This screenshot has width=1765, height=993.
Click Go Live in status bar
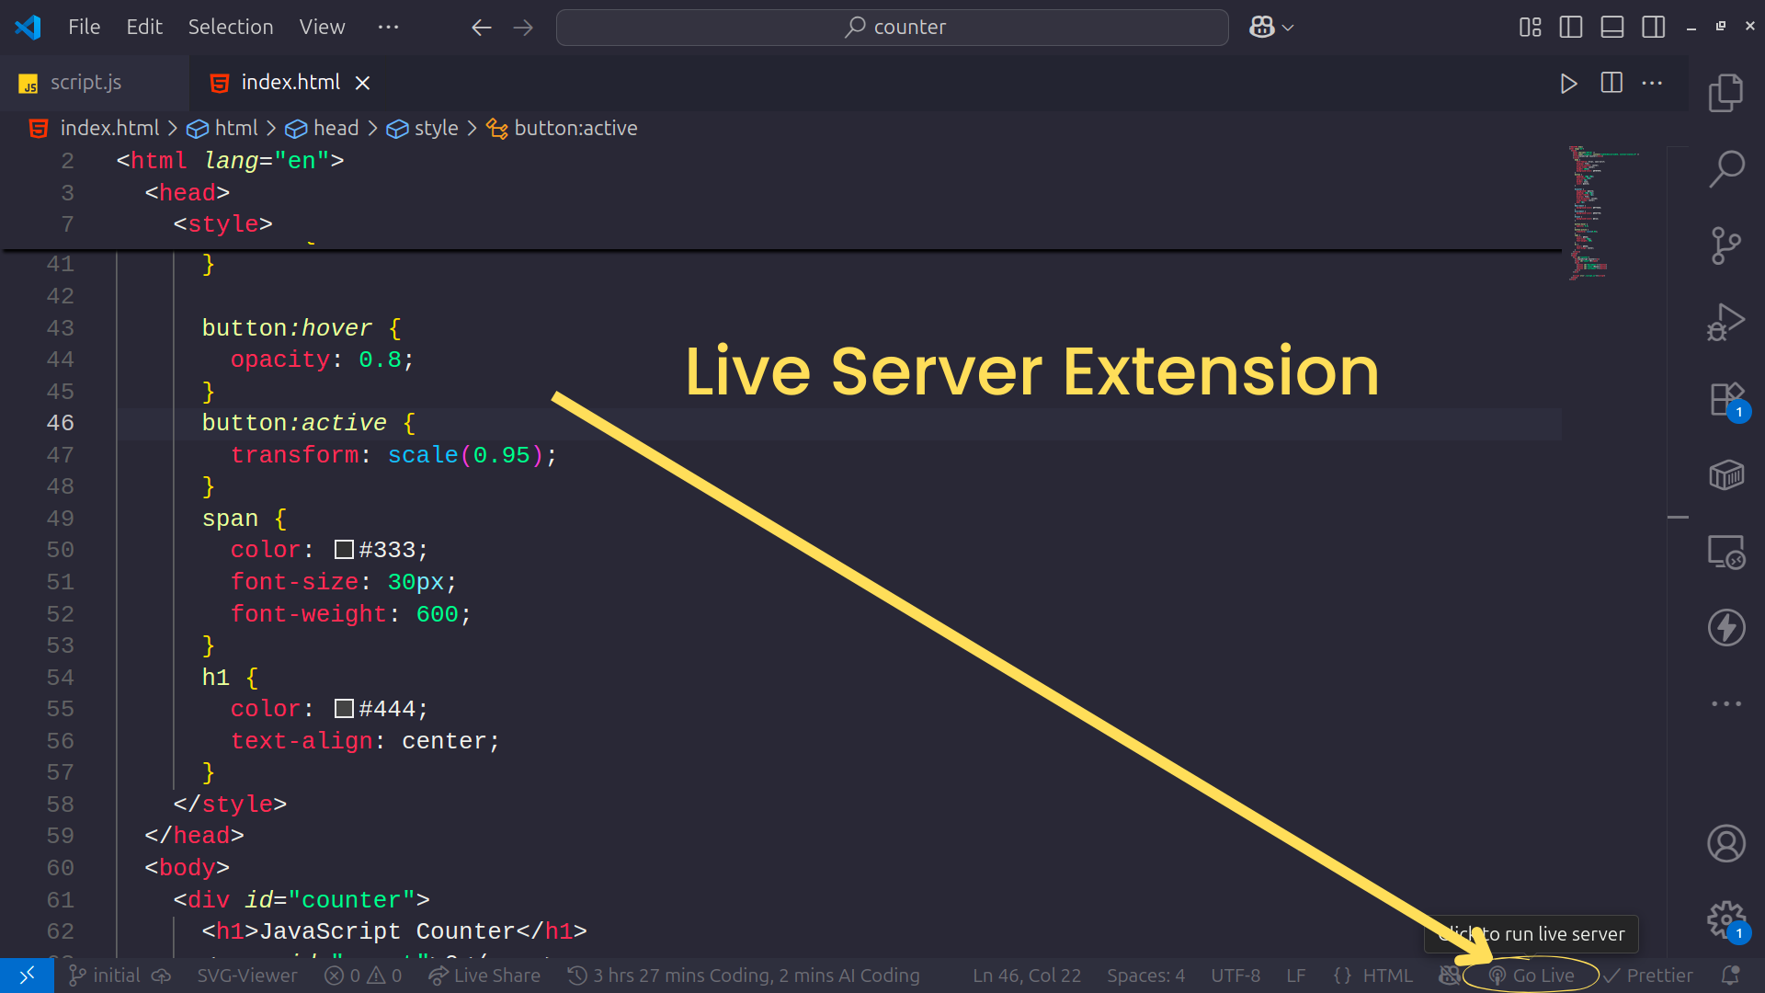pyautogui.click(x=1532, y=976)
